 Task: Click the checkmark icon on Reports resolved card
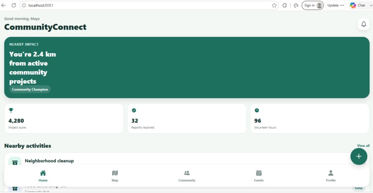click(134, 110)
